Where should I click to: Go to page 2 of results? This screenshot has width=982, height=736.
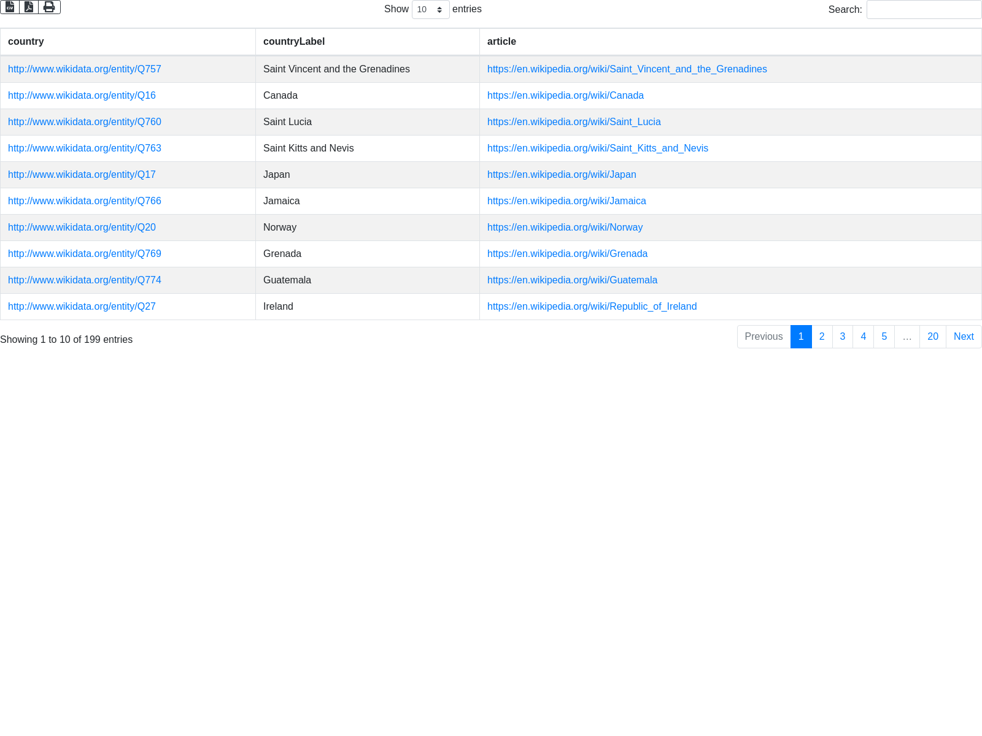coord(822,337)
